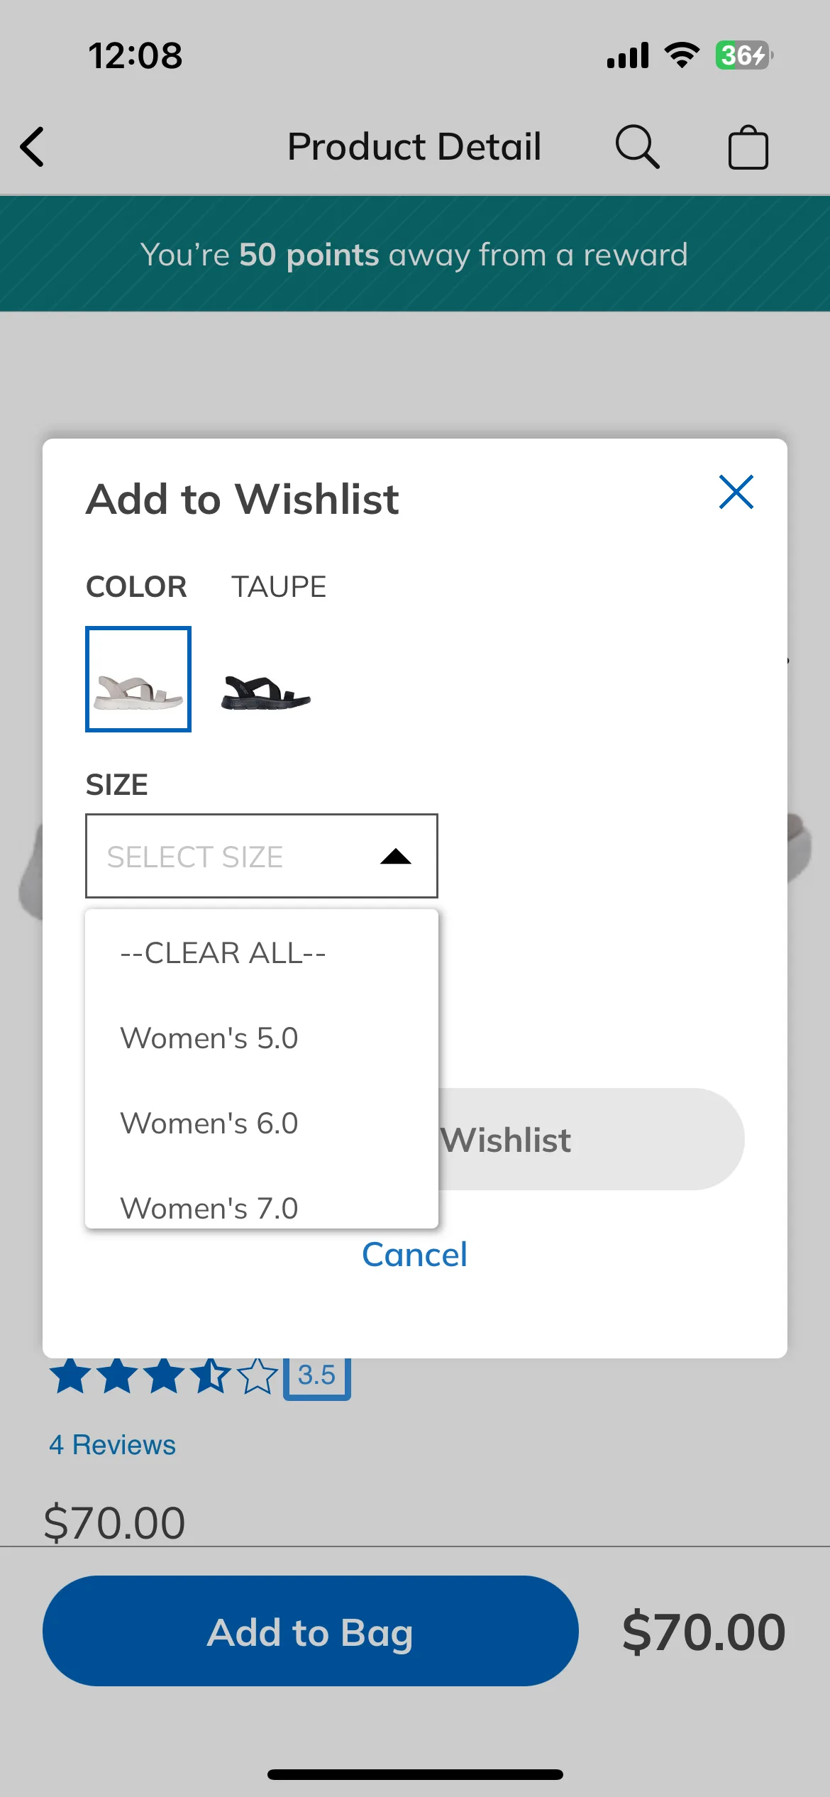Open search with magnifier icon
The height and width of the screenshot is (1797, 830).
(x=637, y=147)
